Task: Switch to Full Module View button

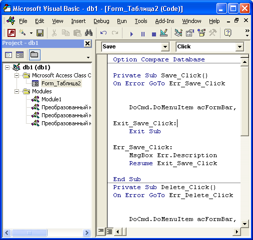Action: coord(109,231)
